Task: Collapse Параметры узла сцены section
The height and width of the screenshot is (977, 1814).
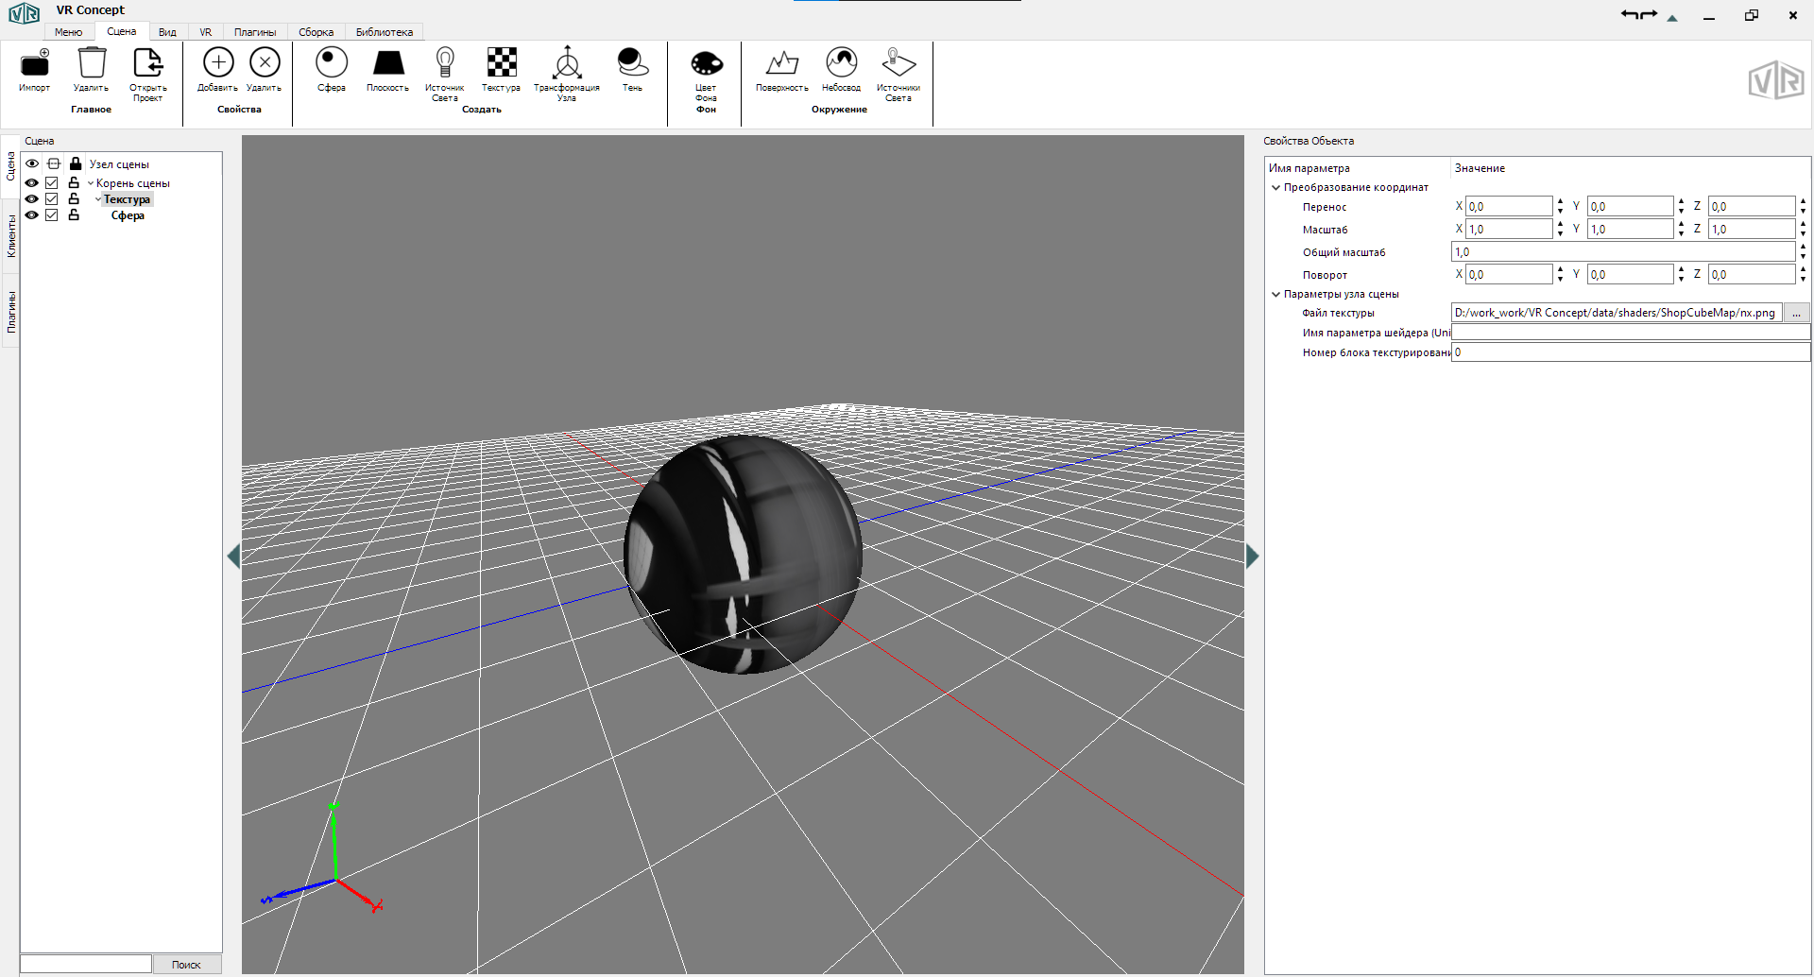Action: click(1275, 294)
